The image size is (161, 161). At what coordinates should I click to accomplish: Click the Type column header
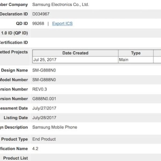tap(136, 53)
